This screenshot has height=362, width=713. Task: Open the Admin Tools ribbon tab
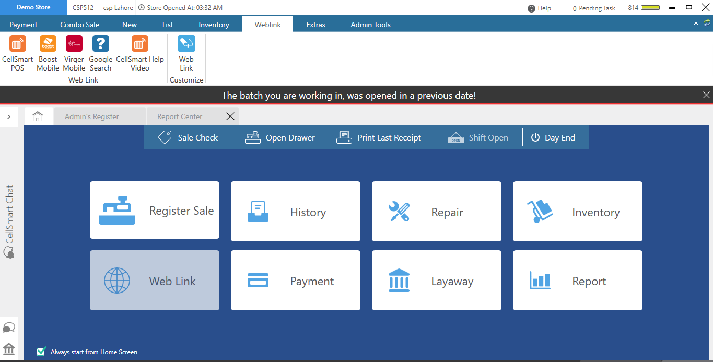point(370,25)
